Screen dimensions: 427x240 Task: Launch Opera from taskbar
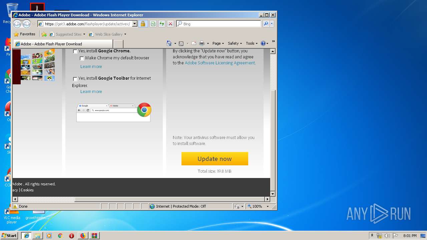(71, 236)
